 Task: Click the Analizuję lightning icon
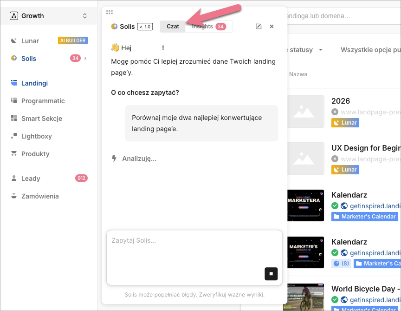point(114,159)
